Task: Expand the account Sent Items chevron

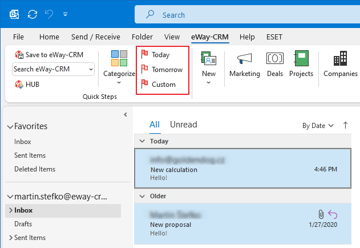Action: coord(11,238)
